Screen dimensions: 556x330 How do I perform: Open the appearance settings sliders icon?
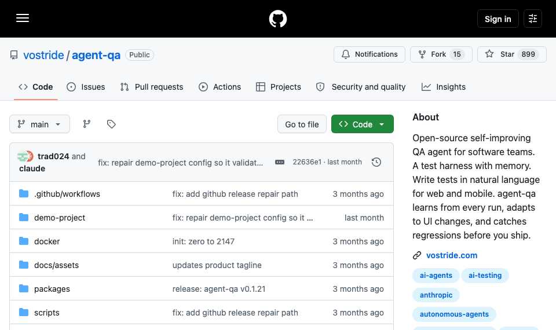(533, 19)
